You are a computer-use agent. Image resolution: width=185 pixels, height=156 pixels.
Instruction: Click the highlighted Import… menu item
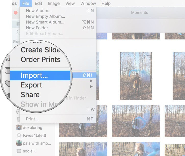coord(40,75)
